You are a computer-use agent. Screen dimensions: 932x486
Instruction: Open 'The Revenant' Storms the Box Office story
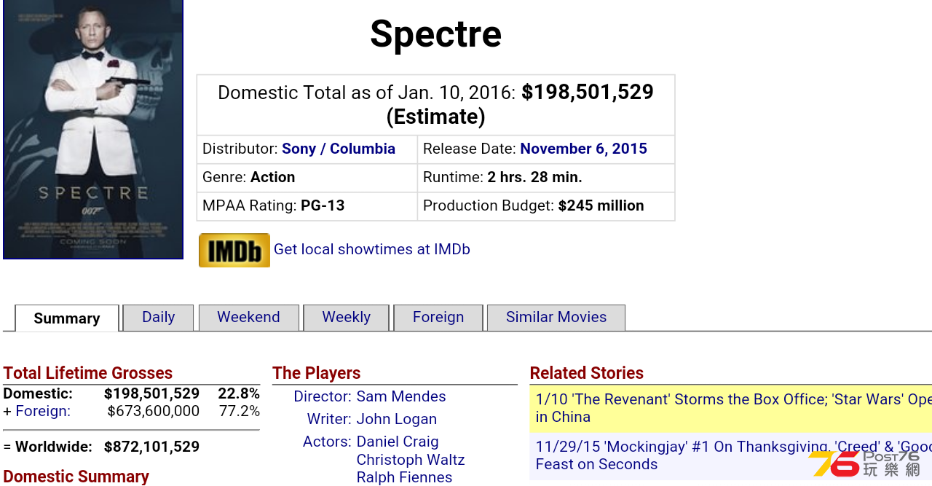tap(733, 408)
